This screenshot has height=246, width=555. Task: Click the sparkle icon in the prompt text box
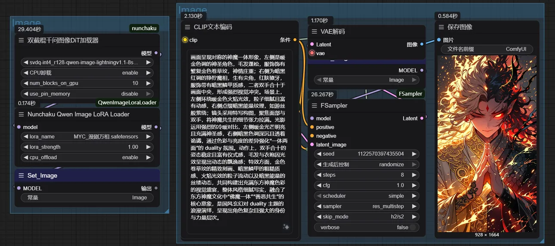[286, 227]
